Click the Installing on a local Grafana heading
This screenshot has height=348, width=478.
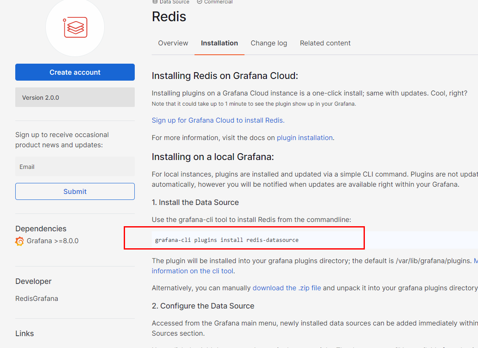point(213,157)
